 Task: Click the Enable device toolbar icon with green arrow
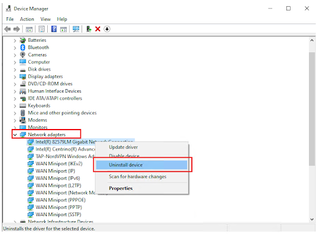89,29
